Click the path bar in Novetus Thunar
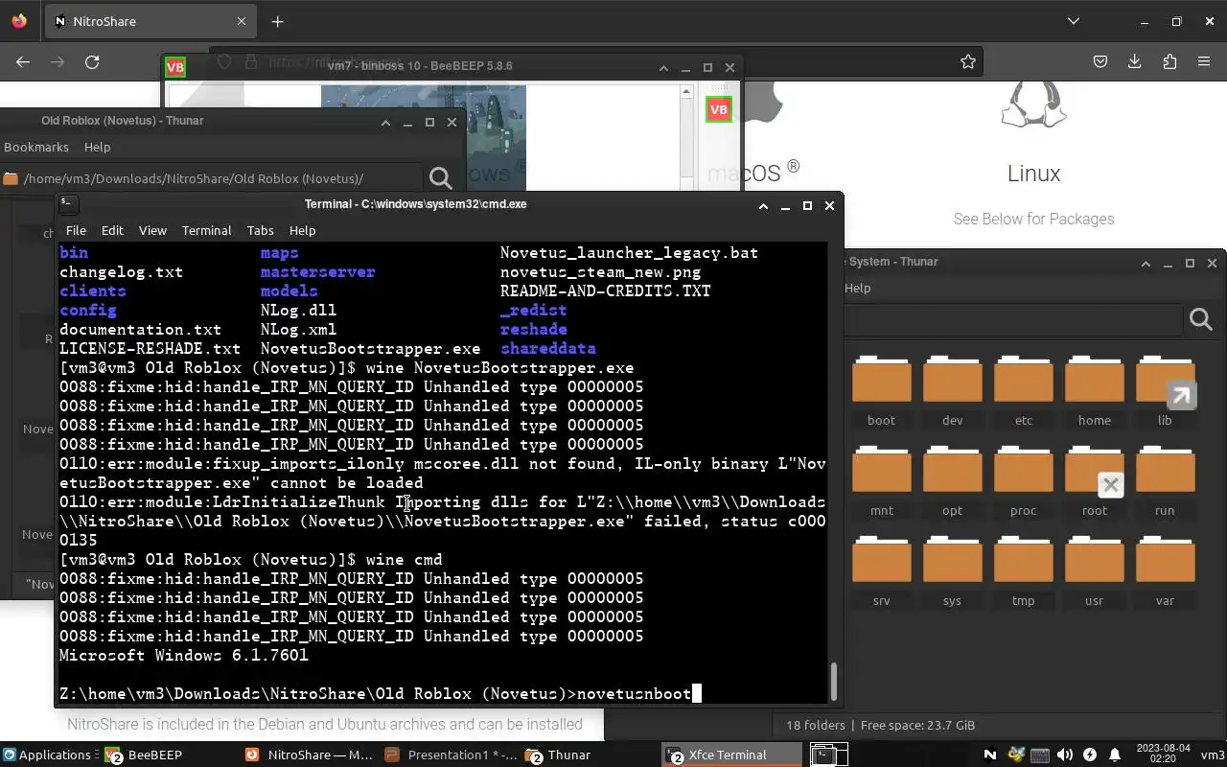The image size is (1227, 767). click(211, 178)
